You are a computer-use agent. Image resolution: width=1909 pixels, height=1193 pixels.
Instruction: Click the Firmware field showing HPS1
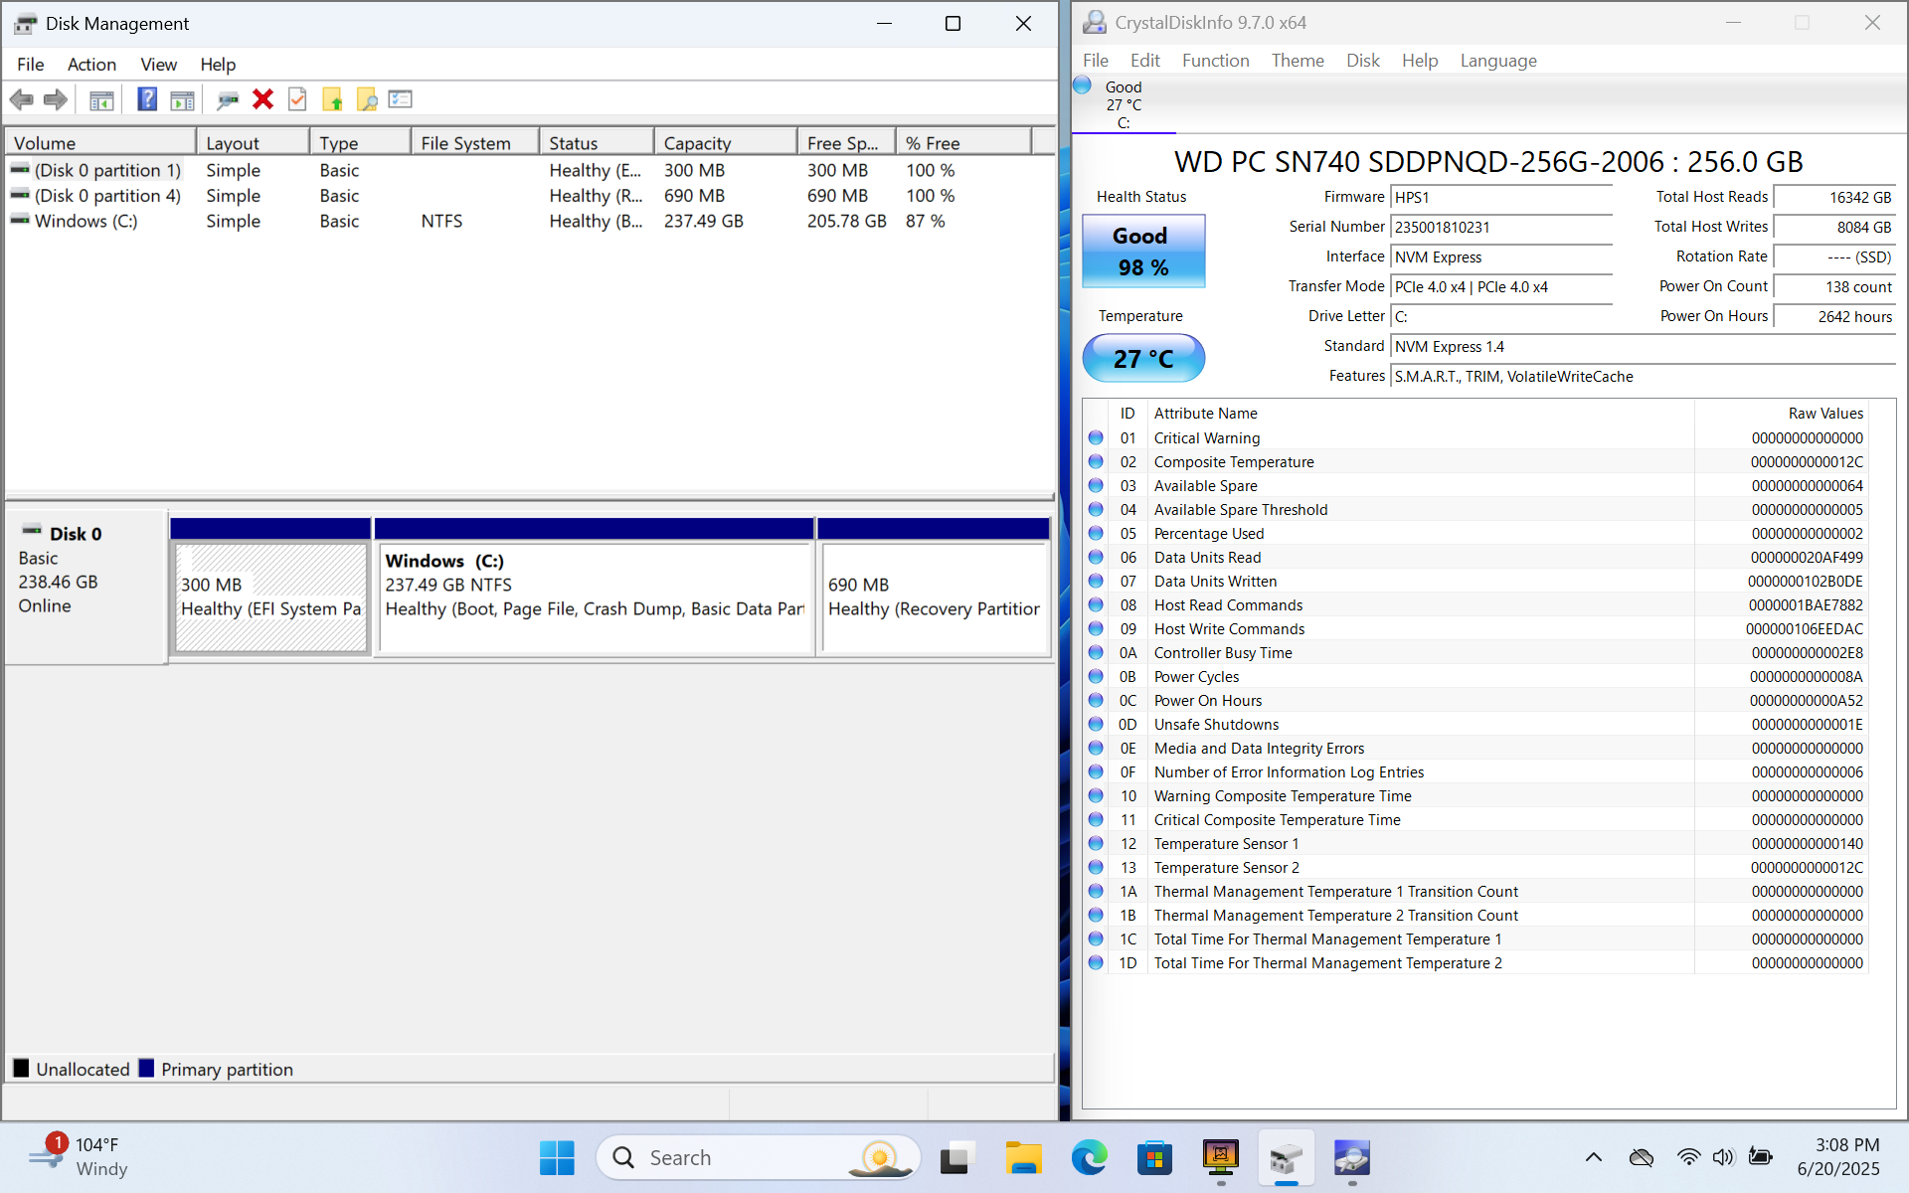click(1500, 198)
